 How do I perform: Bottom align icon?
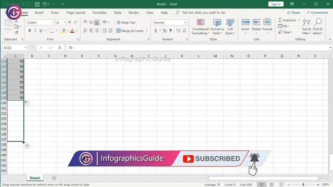[97, 22]
